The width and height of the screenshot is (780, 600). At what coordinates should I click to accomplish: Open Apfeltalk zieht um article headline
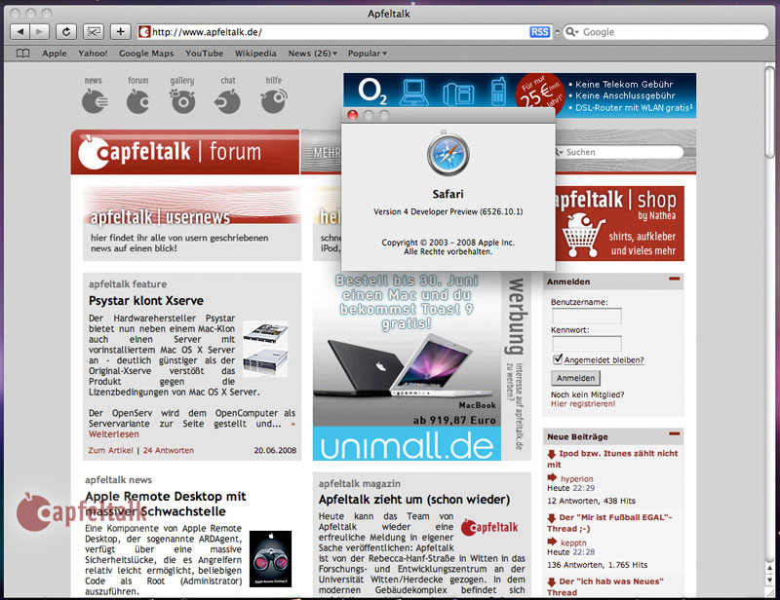(414, 499)
